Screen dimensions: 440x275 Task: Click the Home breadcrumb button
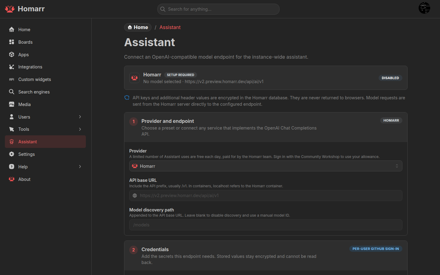[138, 28]
